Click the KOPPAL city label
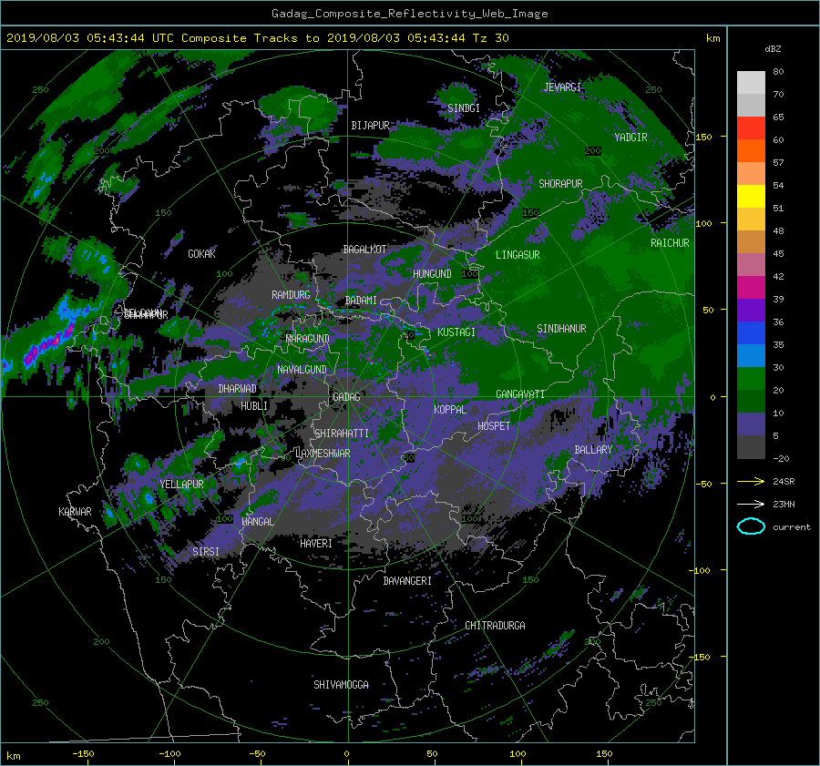 click(450, 409)
